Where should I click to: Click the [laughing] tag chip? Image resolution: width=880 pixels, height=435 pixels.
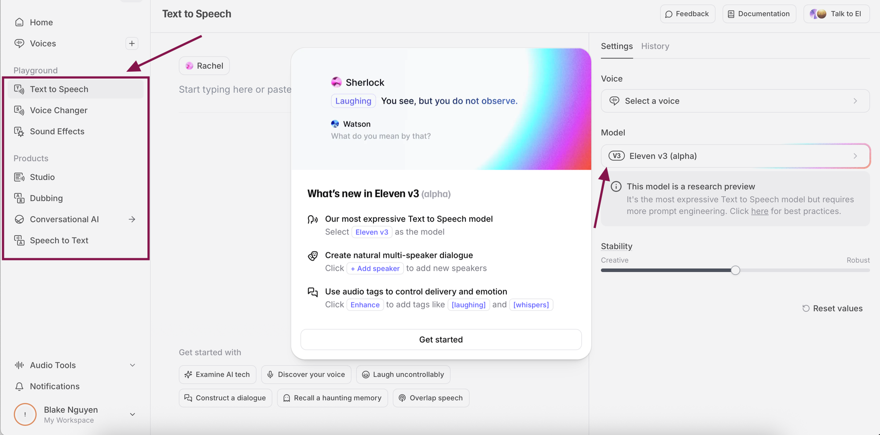tap(469, 305)
